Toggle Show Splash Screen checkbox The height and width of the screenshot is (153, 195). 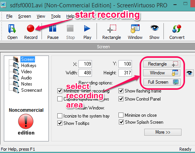[121, 122]
